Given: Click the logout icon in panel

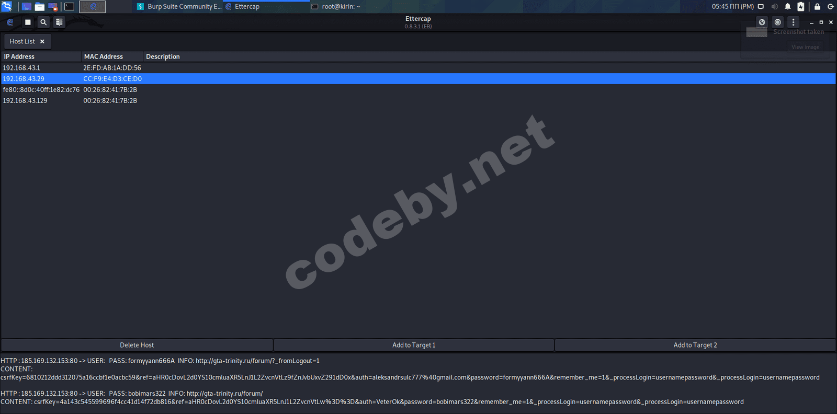Looking at the screenshot, I should pos(830,7).
